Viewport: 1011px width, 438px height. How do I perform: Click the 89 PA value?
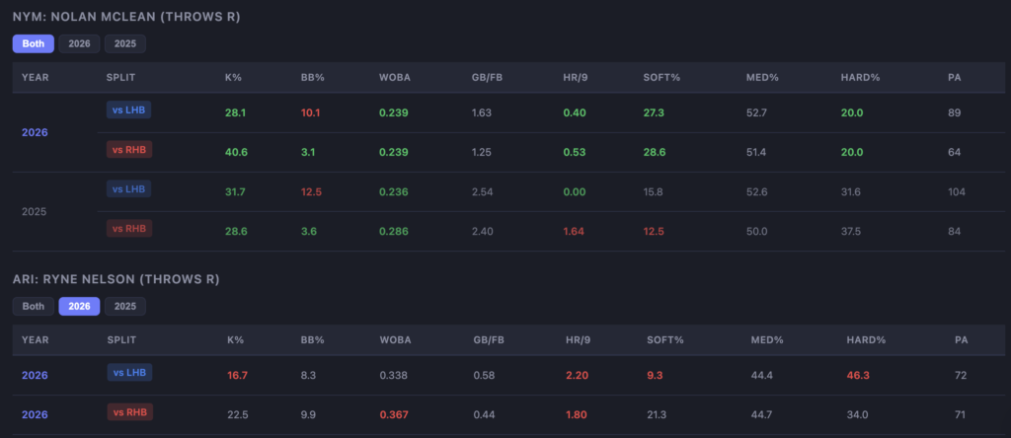pyautogui.click(x=955, y=112)
